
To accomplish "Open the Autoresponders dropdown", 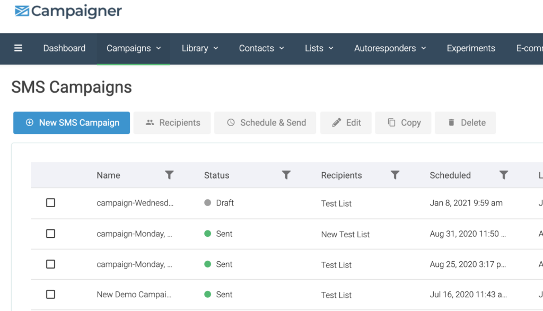I will pos(390,48).
